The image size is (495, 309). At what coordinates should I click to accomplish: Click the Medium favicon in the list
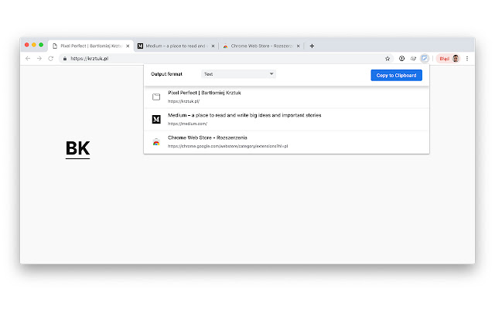click(x=156, y=119)
